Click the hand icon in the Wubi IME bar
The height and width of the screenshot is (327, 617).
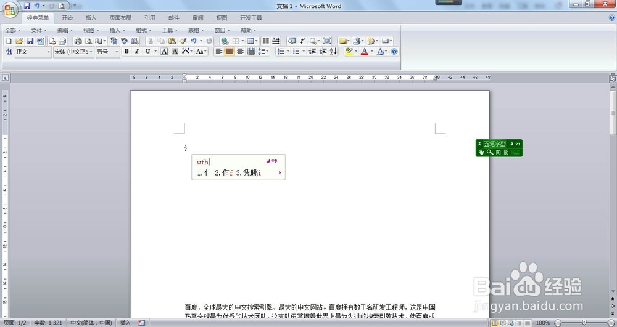tap(481, 152)
